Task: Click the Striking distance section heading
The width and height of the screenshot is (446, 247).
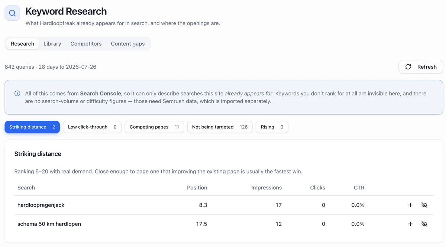Action: pos(38,154)
